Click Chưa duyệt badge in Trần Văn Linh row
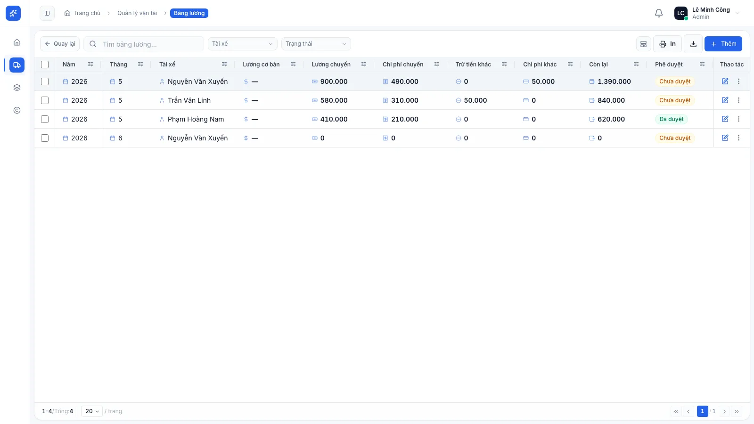Viewport: 754px width, 424px height. click(675, 100)
